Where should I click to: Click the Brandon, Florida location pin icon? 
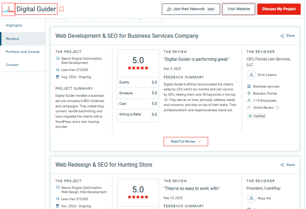coord(249,93)
